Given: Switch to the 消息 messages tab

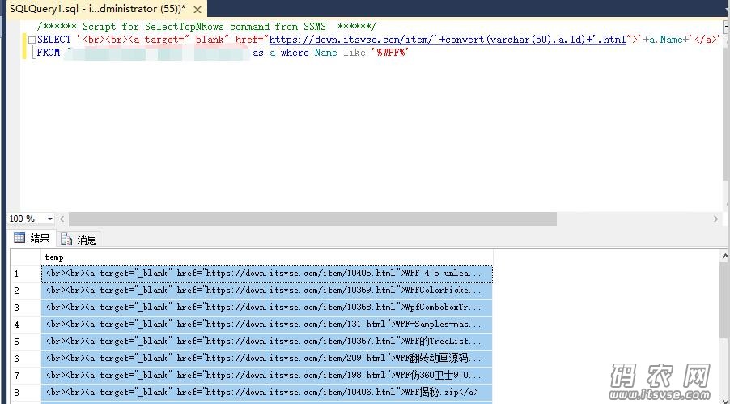Looking at the screenshot, I should pos(79,240).
